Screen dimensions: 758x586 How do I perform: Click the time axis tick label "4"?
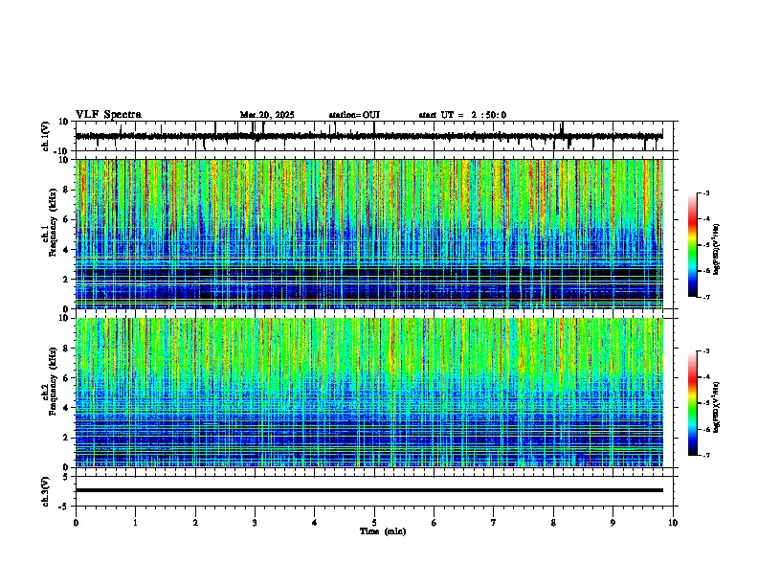315,523
